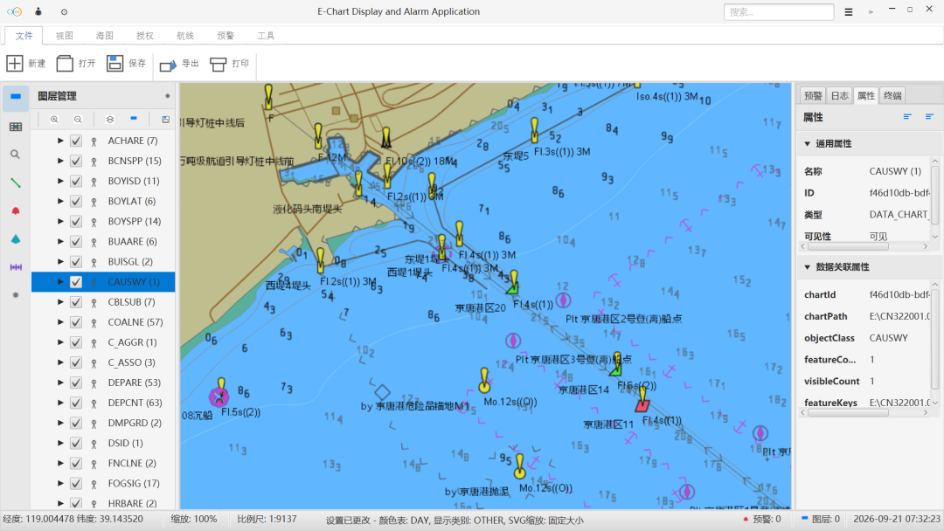This screenshot has height=531, width=944.
Task: Click the pink 08沉船 wreck symbol on the chart
Action: point(219,397)
